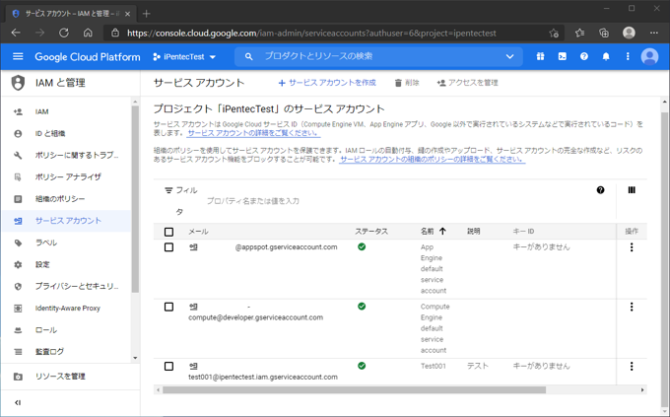The height and width of the screenshot is (417, 670).
Task: Open the filter help question mark icon
Action: [600, 190]
